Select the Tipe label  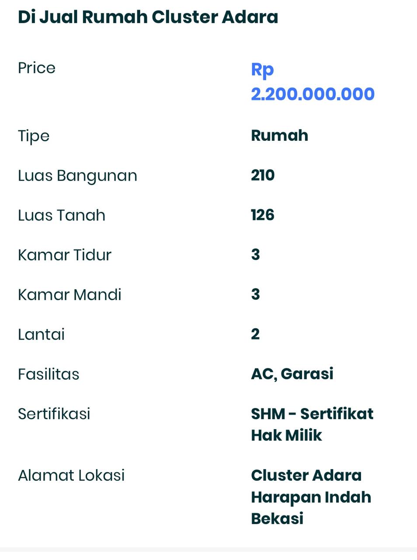click(34, 136)
